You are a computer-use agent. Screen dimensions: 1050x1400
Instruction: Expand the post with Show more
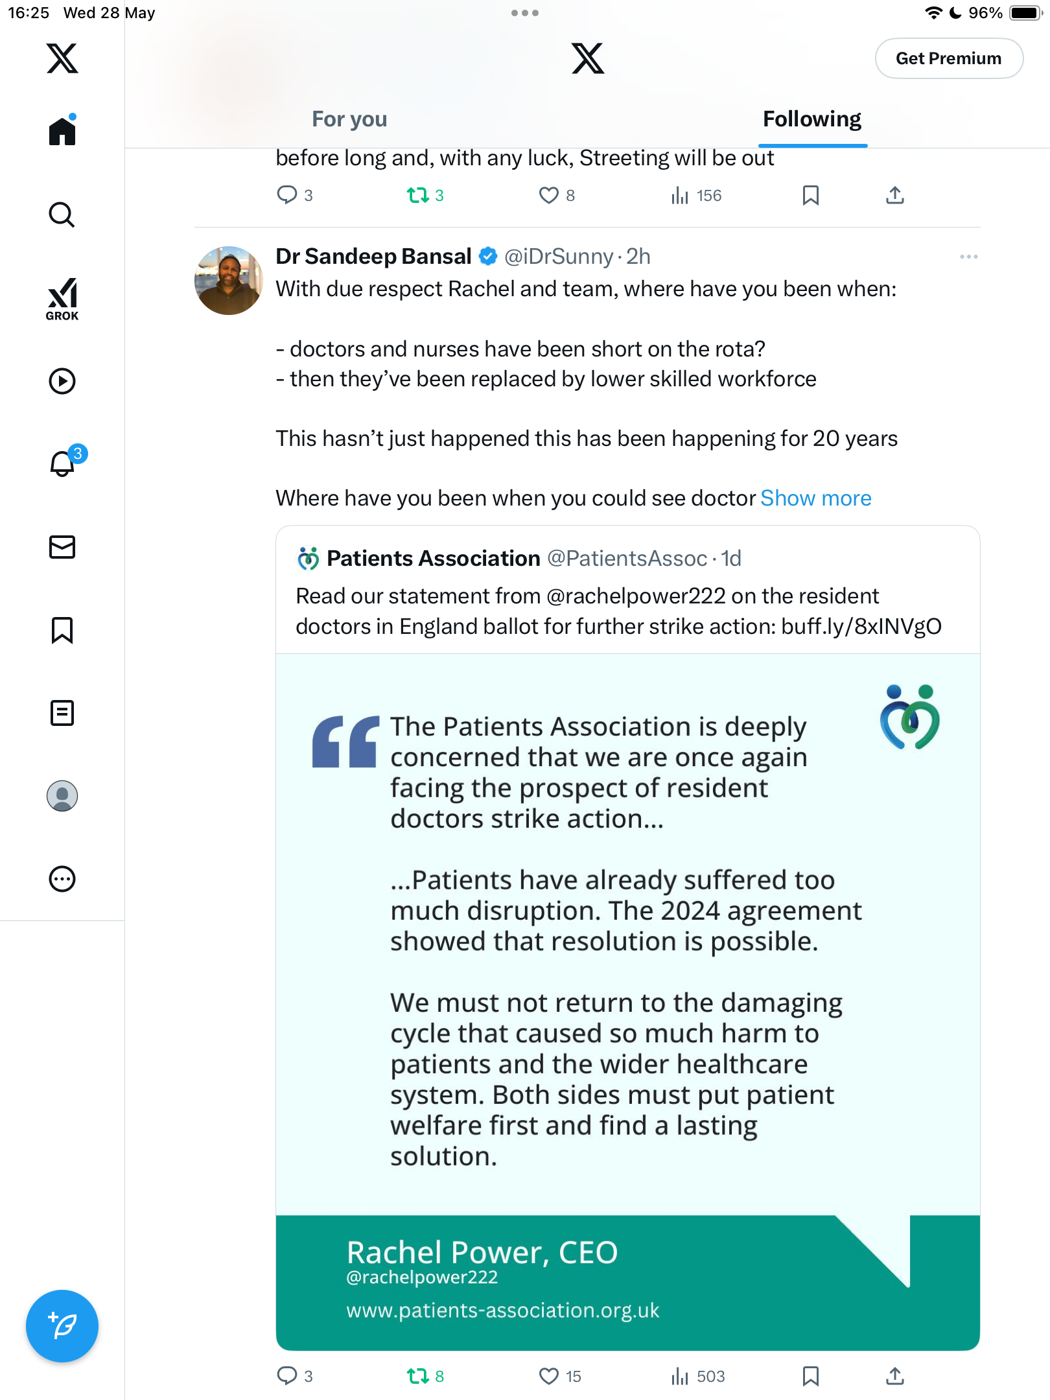[815, 498]
